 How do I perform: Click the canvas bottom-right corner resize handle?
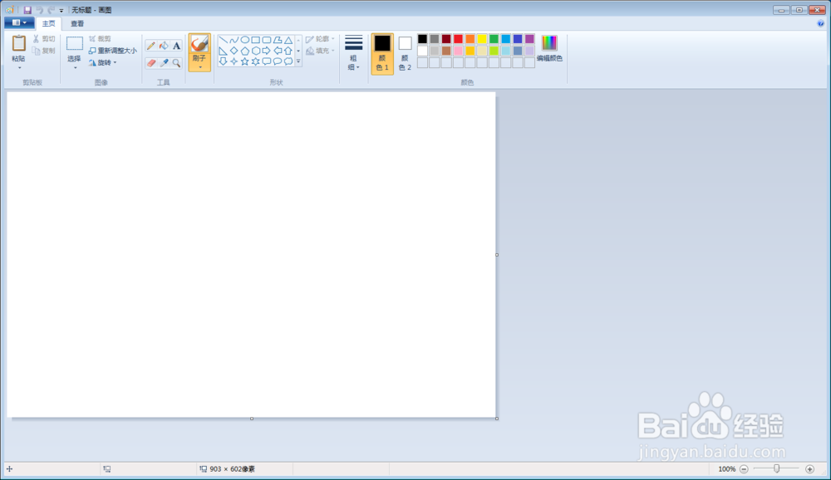point(497,419)
